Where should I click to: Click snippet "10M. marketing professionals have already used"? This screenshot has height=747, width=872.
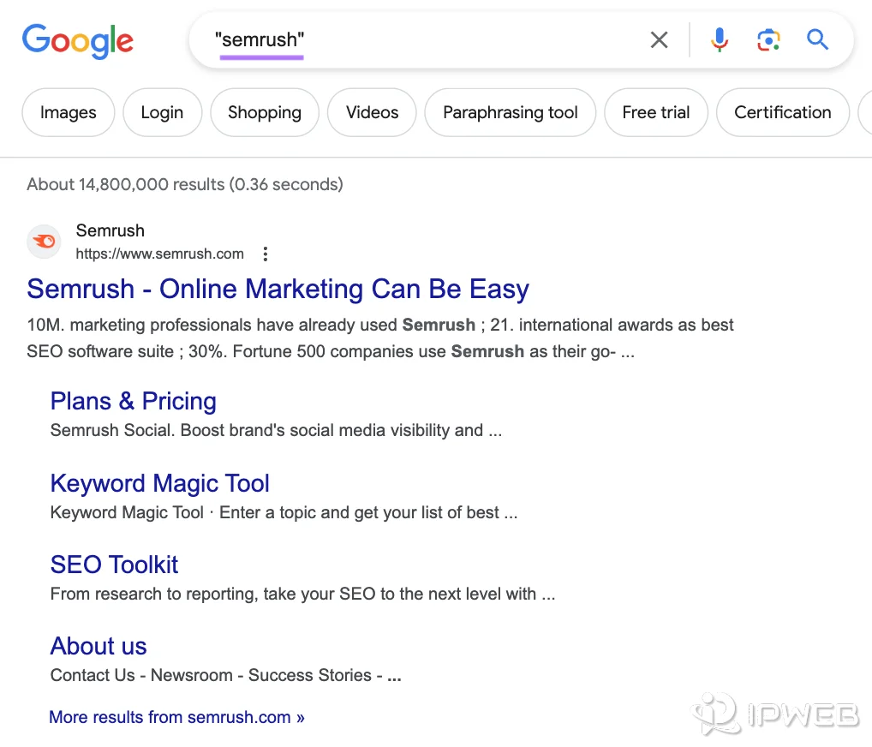click(x=212, y=325)
